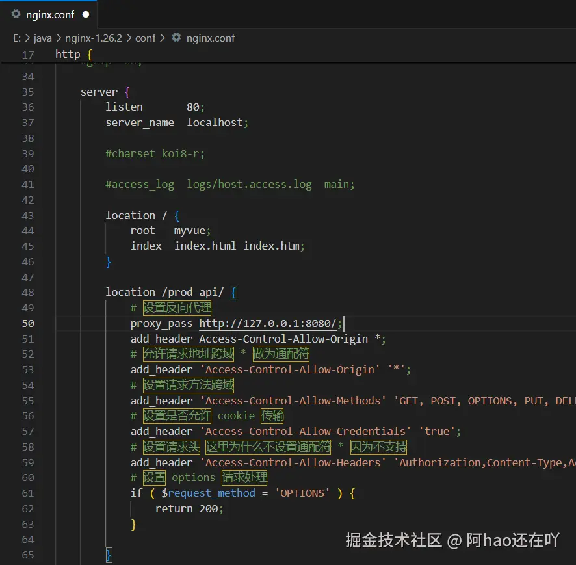Click '/prod-api/' on line 48
The width and height of the screenshot is (576, 565).
(193, 293)
